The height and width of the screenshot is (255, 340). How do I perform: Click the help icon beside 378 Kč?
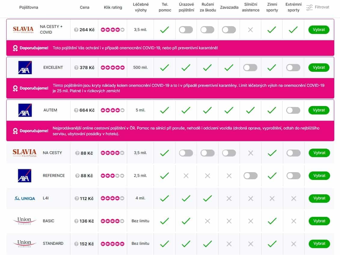76,68
